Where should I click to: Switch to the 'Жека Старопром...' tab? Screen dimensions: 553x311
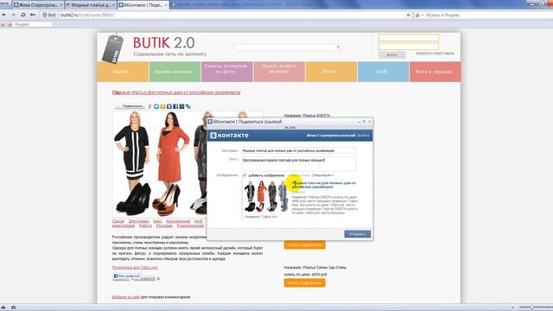click(x=38, y=5)
